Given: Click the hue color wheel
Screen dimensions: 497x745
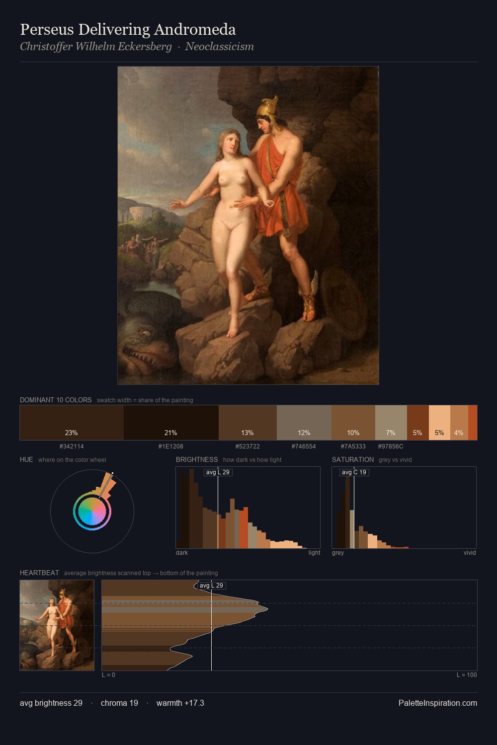Looking at the screenshot, I should click(x=92, y=512).
